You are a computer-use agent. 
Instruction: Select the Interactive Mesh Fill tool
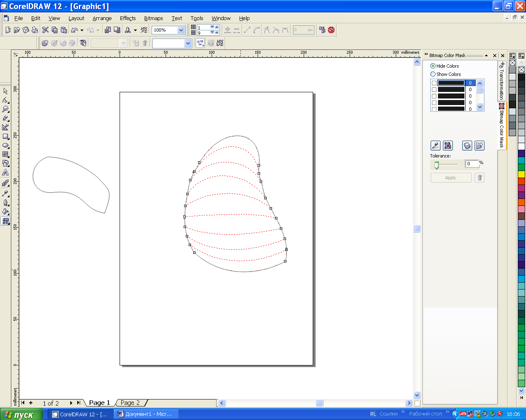point(5,221)
